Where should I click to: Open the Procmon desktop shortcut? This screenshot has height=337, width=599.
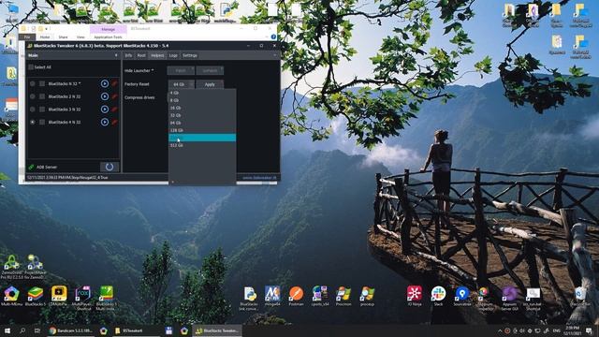[x=343, y=297]
